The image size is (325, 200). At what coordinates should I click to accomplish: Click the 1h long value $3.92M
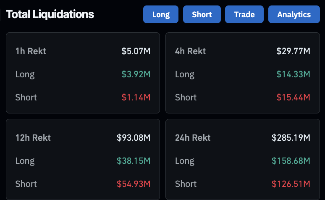pyautogui.click(x=136, y=74)
